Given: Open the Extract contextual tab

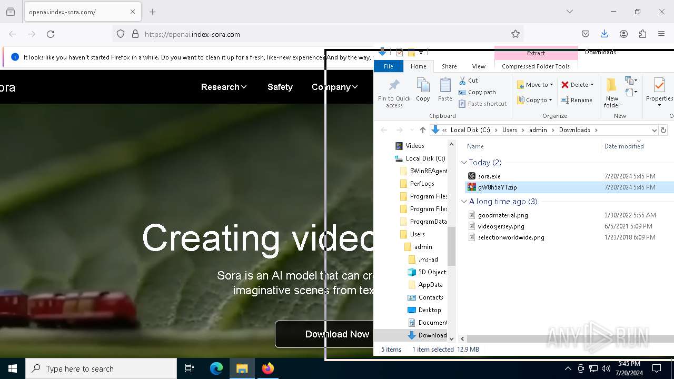Looking at the screenshot, I should (x=536, y=53).
